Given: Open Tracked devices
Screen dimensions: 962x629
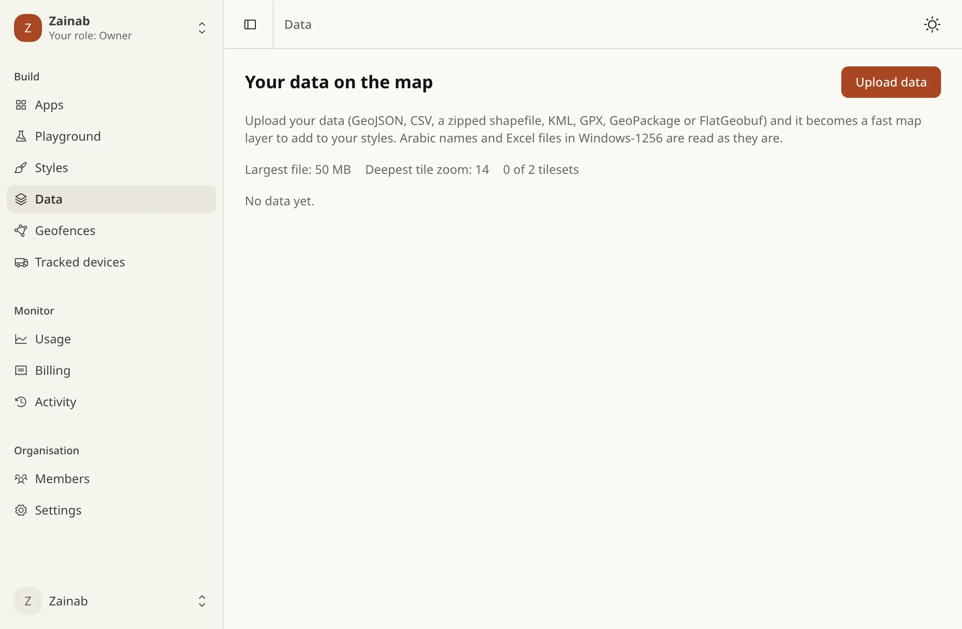Looking at the screenshot, I should point(112,262).
